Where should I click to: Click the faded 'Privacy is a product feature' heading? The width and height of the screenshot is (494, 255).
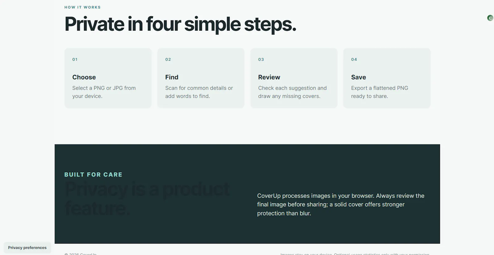point(148,199)
